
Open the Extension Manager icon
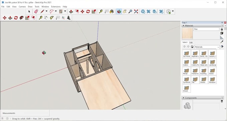click(x=161, y=11)
